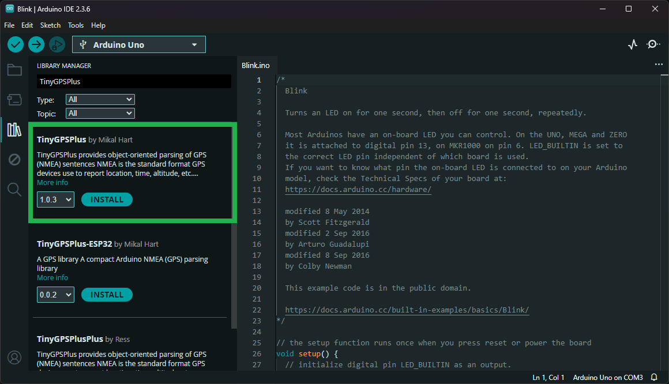Image resolution: width=669 pixels, height=384 pixels.
Task: Follow the docs.arduino.cc/hardware link
Action: 358,190
